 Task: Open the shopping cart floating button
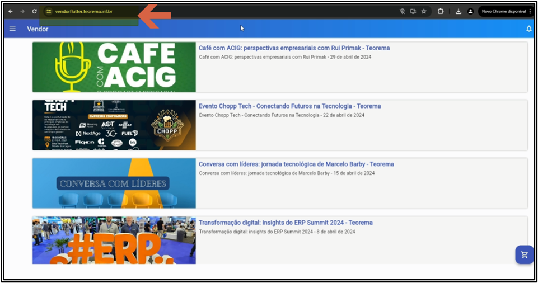524,254
